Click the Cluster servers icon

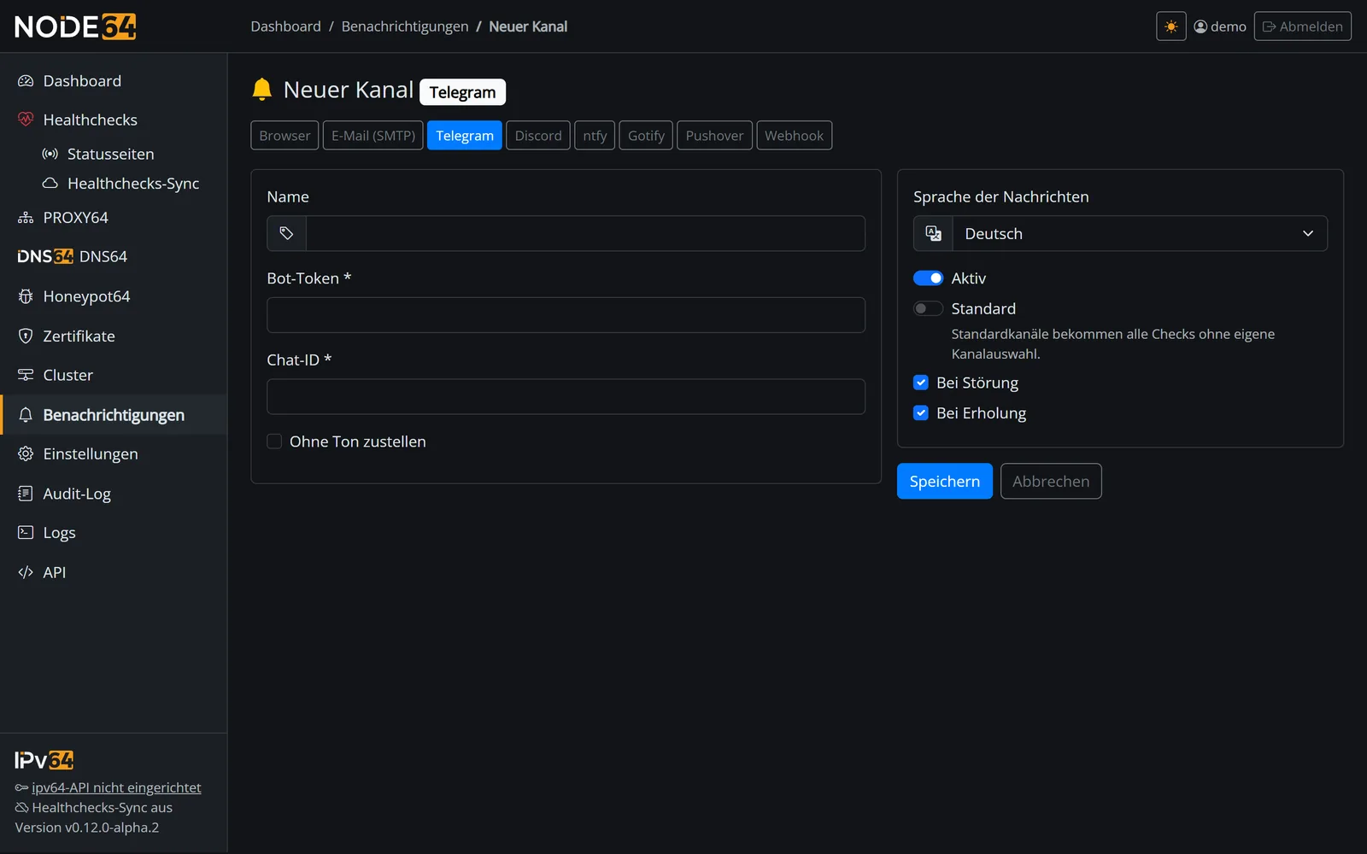26,375
